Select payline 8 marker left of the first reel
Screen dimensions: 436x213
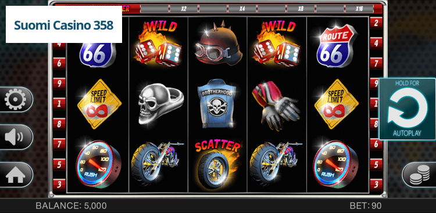pyautogui.click(x=59, y=124)
